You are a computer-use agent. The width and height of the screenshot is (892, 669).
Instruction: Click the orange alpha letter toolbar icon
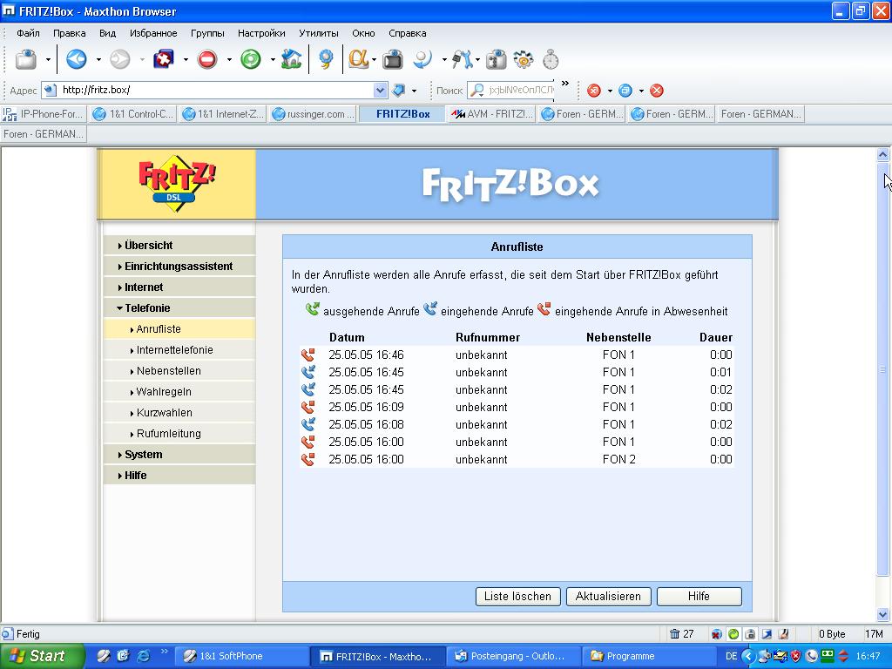pos(358,59)
